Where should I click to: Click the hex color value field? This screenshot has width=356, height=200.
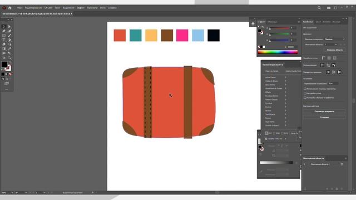292,47
